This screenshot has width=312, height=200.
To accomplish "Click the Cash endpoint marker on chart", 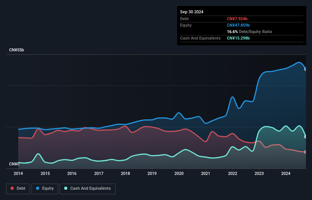I will pos(306,137).
